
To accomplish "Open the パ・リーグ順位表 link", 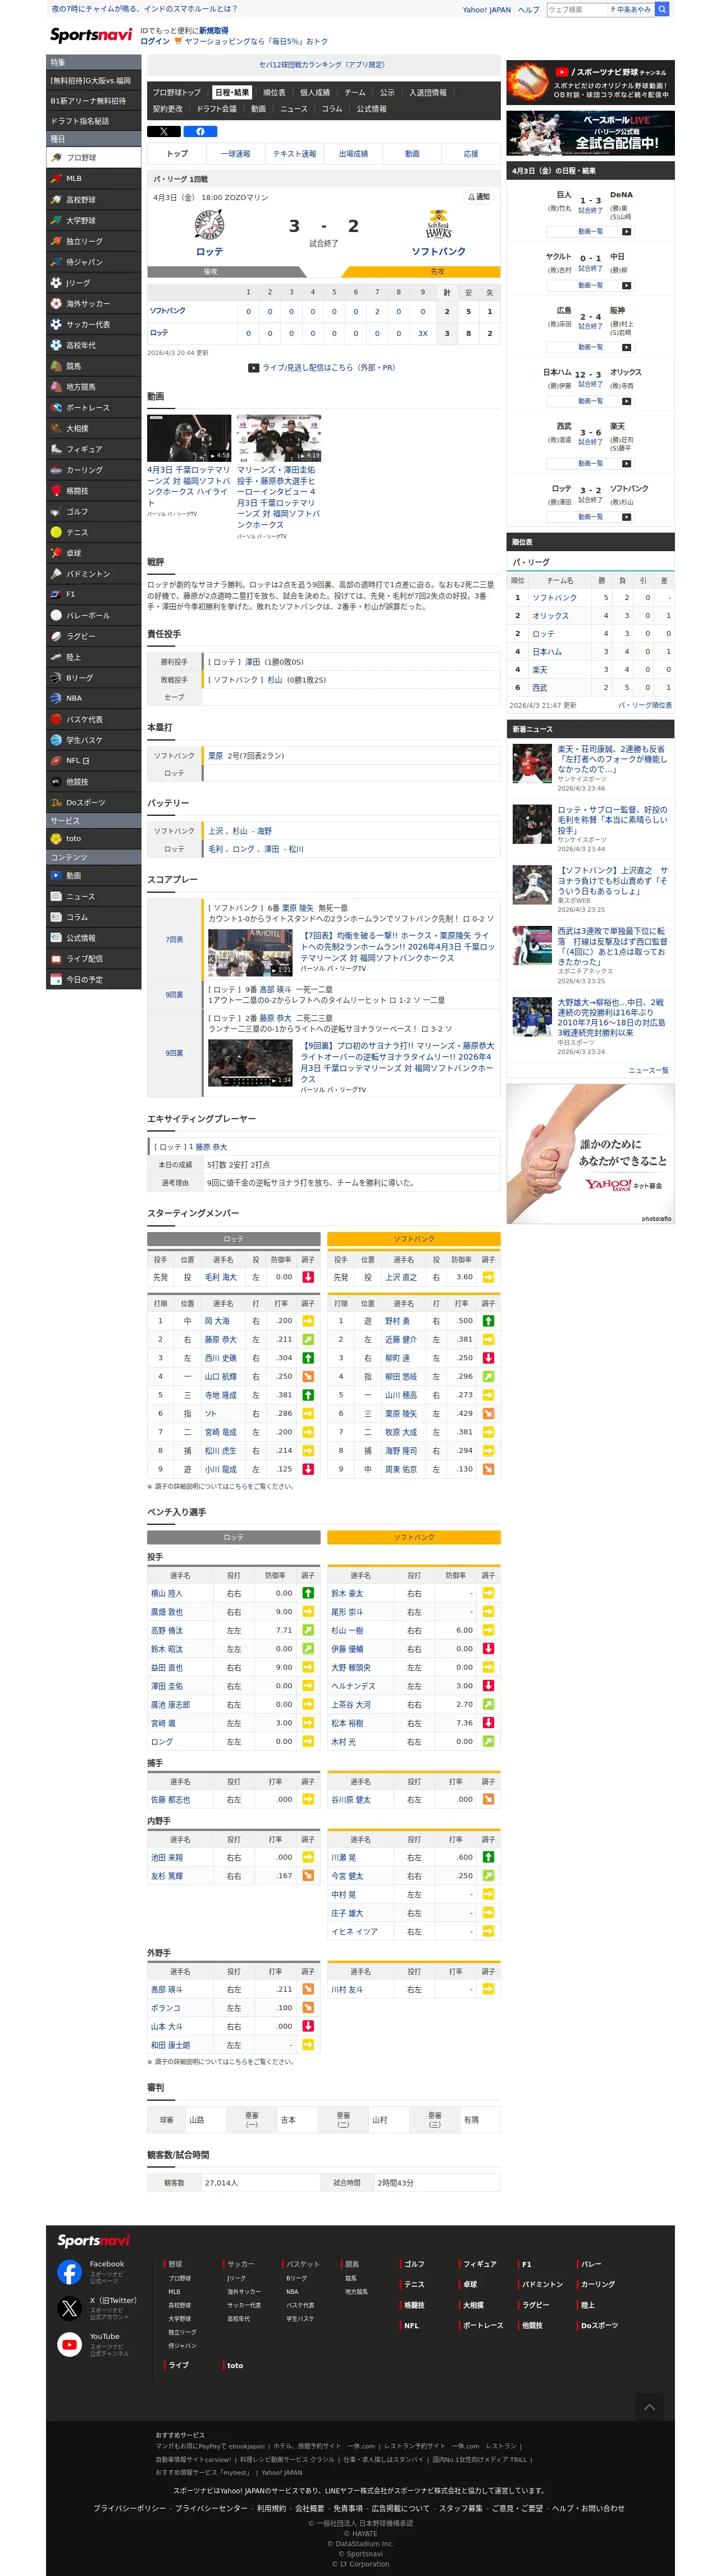I will point(645,705).
